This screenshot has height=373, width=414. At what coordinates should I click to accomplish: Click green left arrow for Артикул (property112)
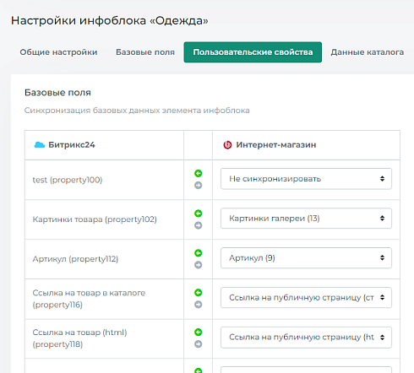199,253
